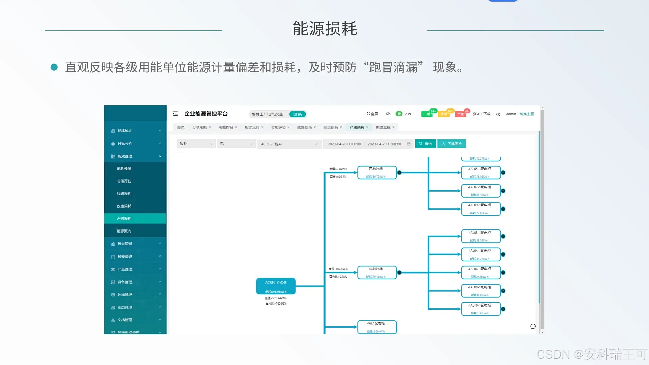Toggle the dot beside 4AL05-1配电柜 node

tap(503, 173)
